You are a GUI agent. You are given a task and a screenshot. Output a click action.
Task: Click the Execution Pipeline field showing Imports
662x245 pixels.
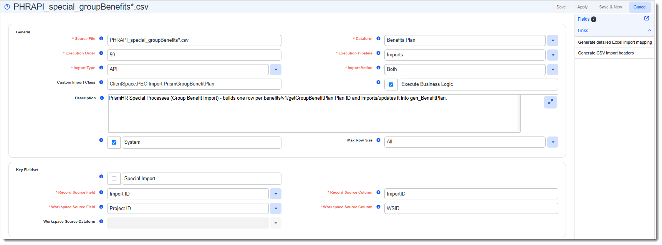pyautogui.click(x=465, y=55)
